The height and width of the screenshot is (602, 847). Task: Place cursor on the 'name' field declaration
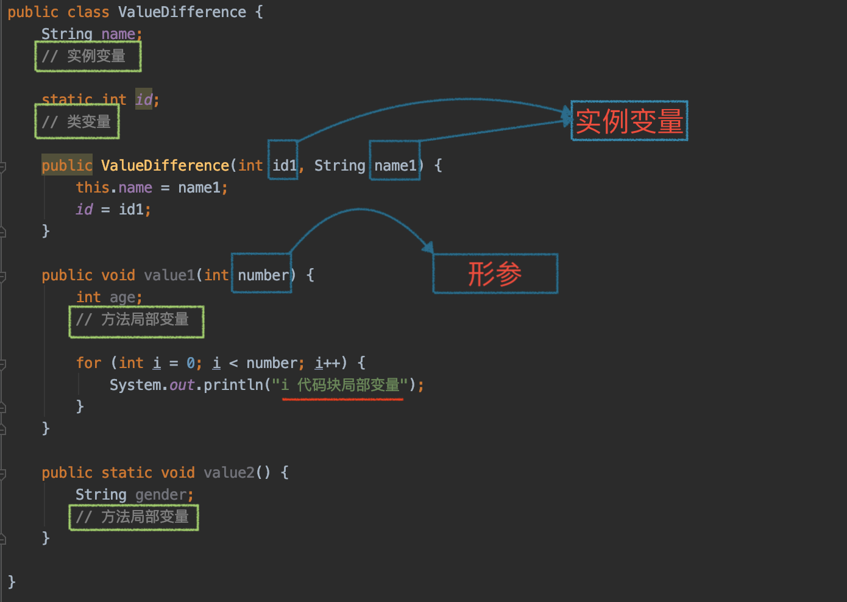coord(118,34)
